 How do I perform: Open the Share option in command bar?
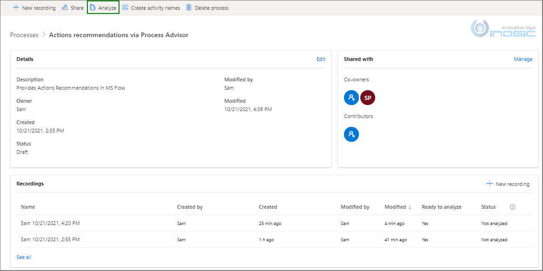pos(73,8)
